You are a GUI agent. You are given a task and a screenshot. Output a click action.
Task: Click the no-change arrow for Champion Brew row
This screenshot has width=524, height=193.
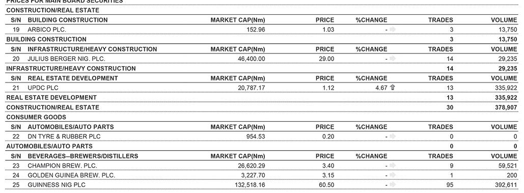(x=393, y=166)
